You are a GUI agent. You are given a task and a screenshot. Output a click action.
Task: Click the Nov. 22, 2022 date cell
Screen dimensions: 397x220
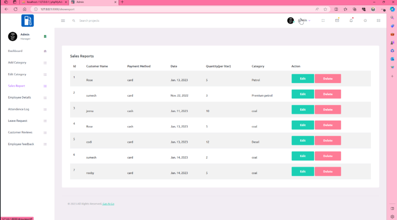click(x=179, y=96)
